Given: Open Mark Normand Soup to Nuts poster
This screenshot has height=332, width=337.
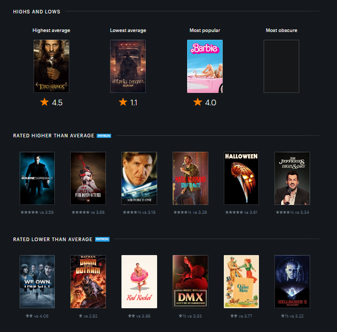Looking at the screenshot, I should [190, 178].
